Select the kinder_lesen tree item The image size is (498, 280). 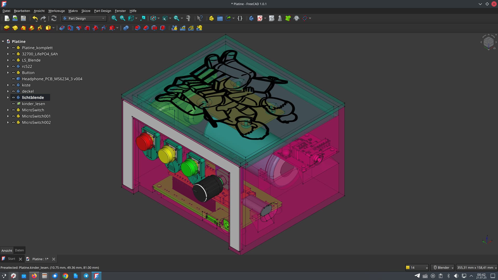click(33, 104)
